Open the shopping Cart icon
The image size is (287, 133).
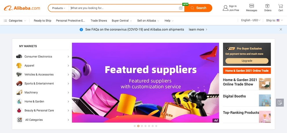pyautogui.click(x=281, y=6)
